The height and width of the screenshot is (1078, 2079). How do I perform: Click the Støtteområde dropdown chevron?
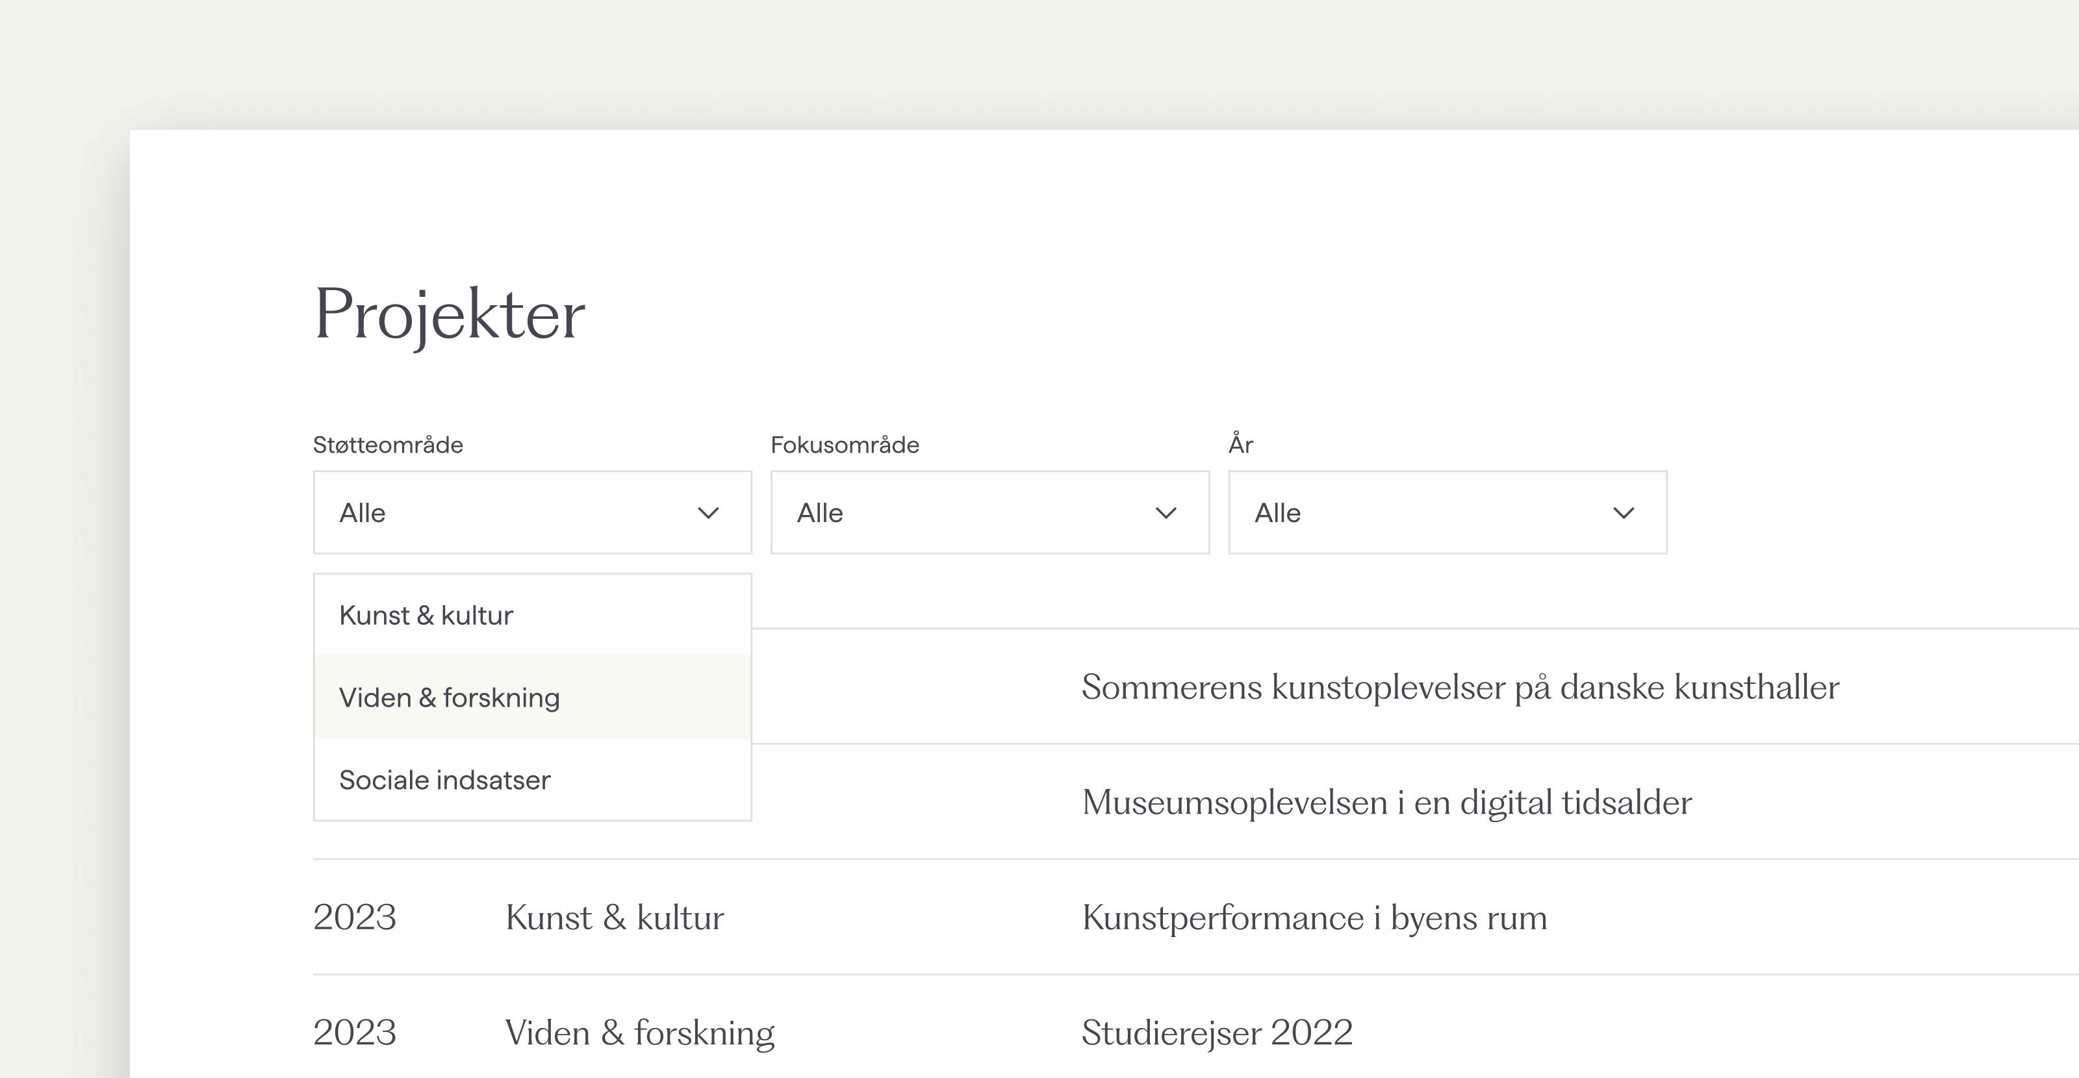tap(708, 513)
